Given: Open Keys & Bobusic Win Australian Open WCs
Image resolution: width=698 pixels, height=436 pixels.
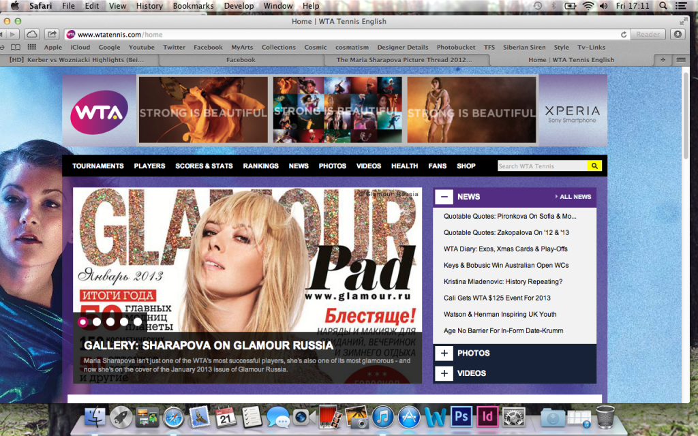Looking at the screenshot, I should [506, 265].
